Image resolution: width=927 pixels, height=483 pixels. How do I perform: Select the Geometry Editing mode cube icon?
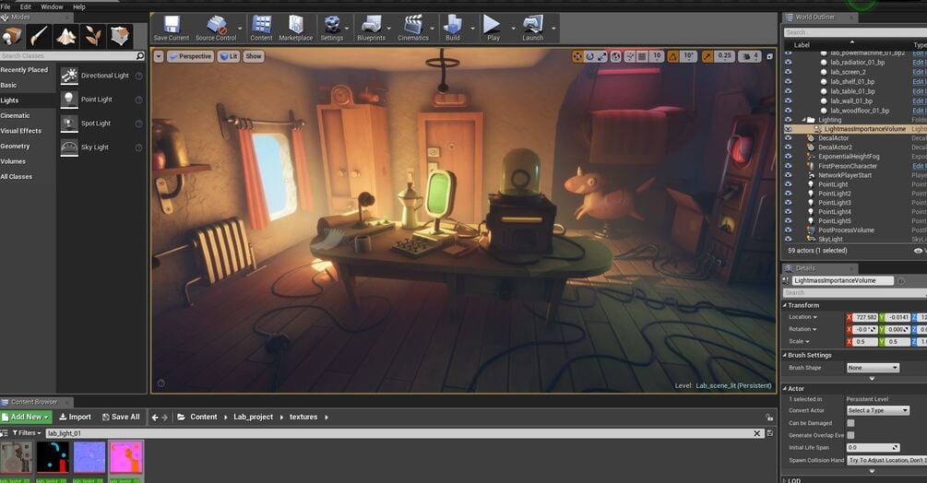120,37
